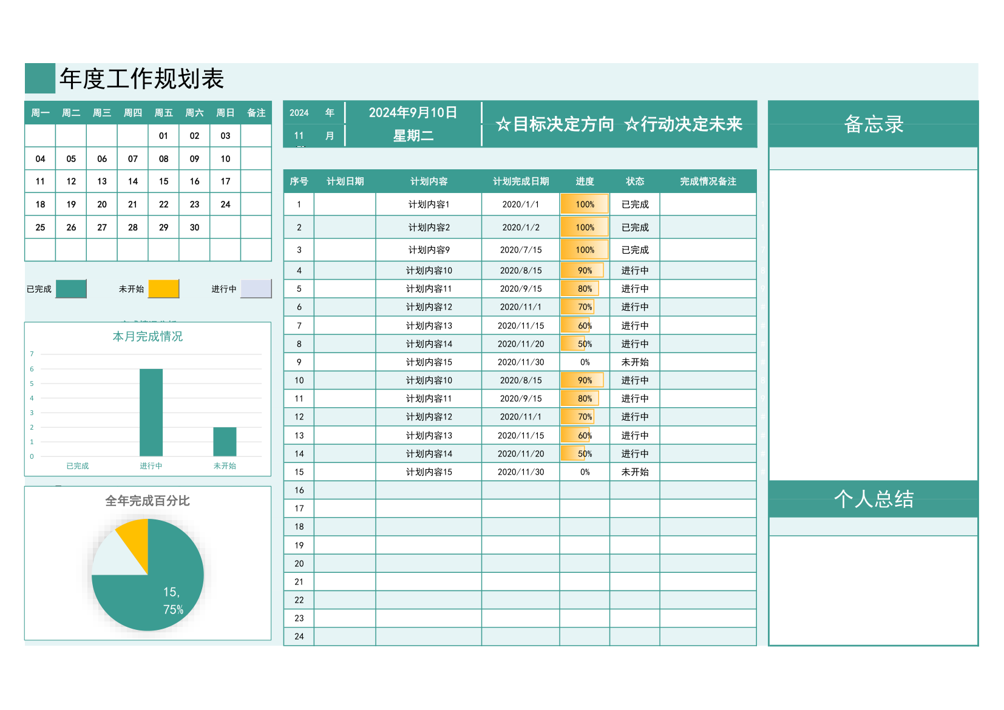Screen dimensions: 1004x710
Task: Select calendar date 15
Action: tap(164, 181)
